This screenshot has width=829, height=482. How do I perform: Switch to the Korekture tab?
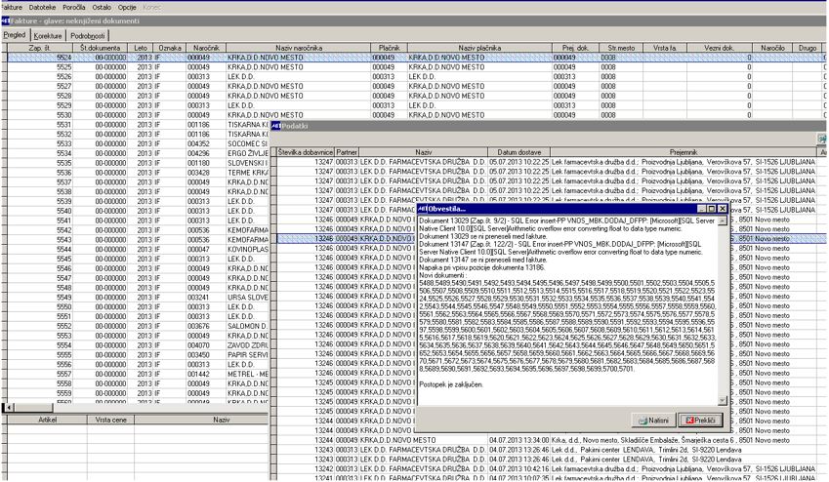coord(48,36)
